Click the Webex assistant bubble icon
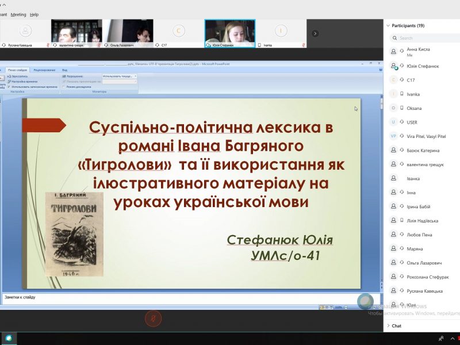This screenshot has height=345, width=460. 365,301
